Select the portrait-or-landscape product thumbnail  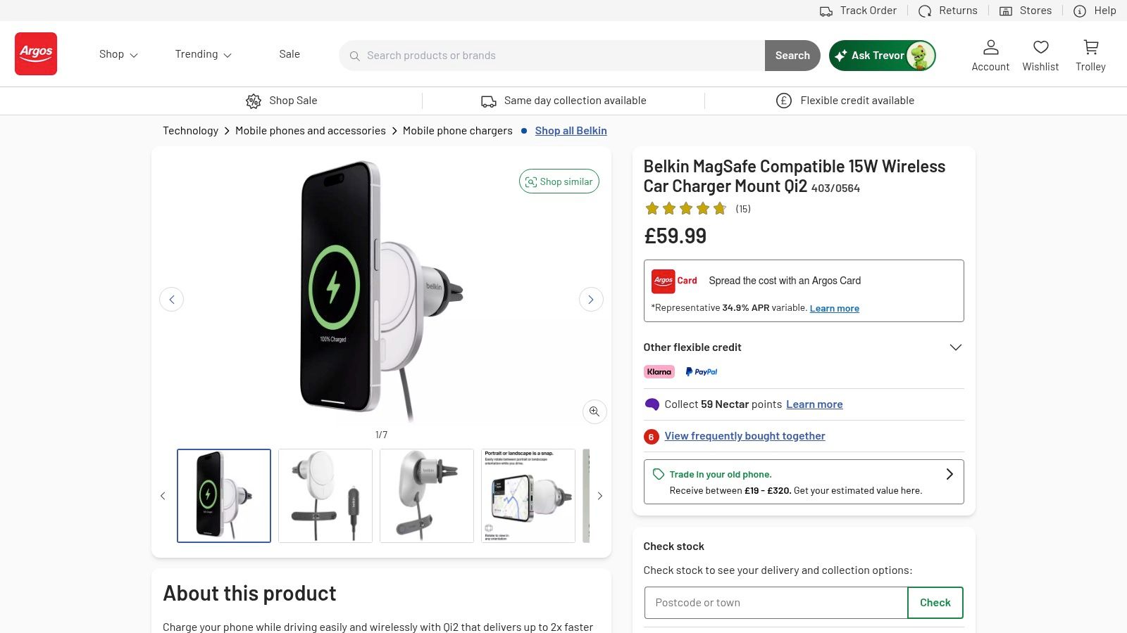[x=528, y=495]
